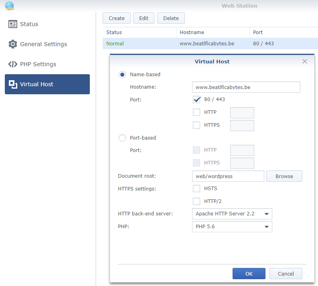Close the Virtual Host dialog
Viewport: 318px width, 286px height.
point(305,61)
